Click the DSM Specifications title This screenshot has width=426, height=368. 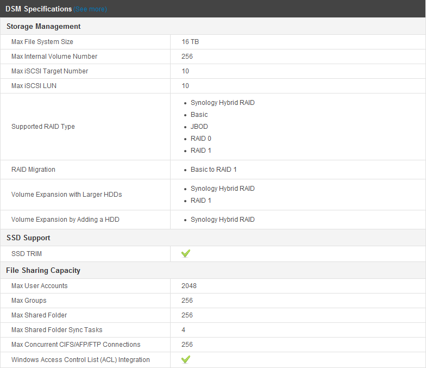point(39,9)
